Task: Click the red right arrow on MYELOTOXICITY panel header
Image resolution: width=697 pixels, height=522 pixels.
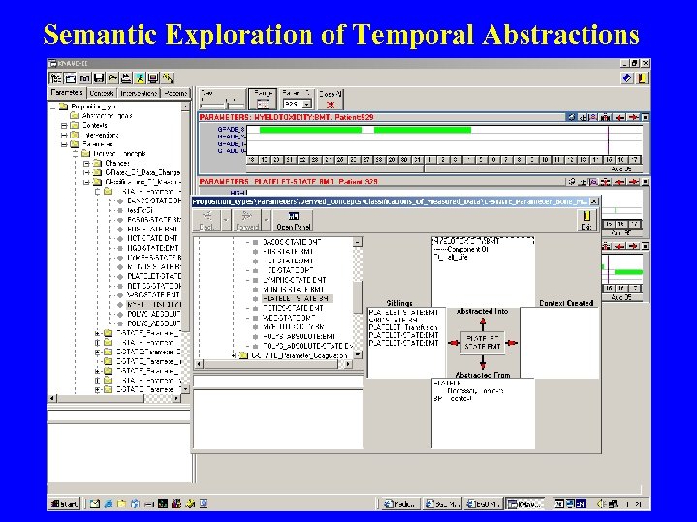Action: click(633, 118)
